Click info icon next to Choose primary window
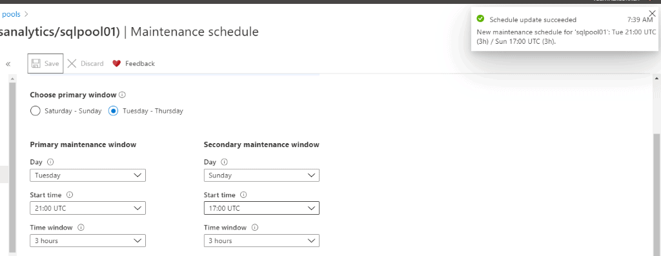Viewport: 661px width, 256px height. point(123,95)
